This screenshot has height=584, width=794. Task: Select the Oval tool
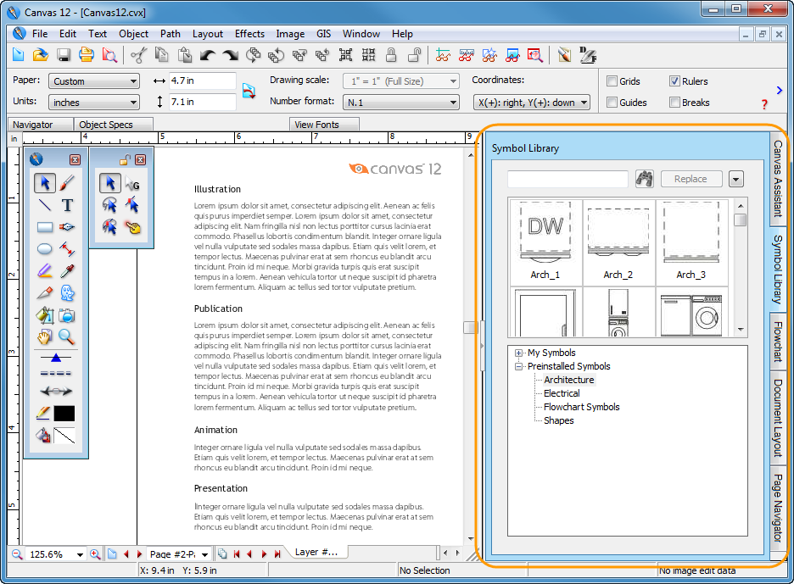[45, 249]
